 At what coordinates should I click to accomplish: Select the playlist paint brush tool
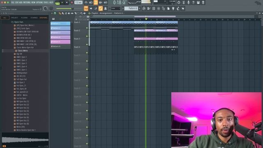tap(63, 13)
